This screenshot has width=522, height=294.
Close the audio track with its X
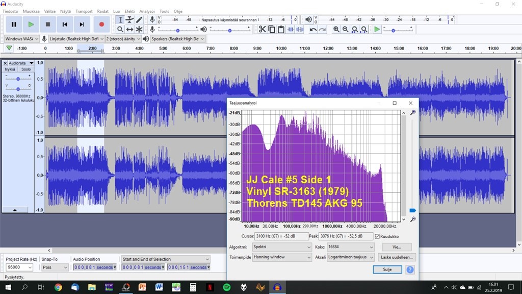tap(5, 63)
